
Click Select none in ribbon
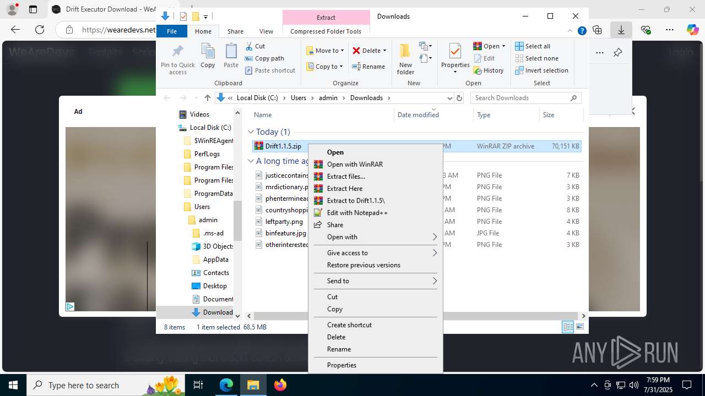537,58
